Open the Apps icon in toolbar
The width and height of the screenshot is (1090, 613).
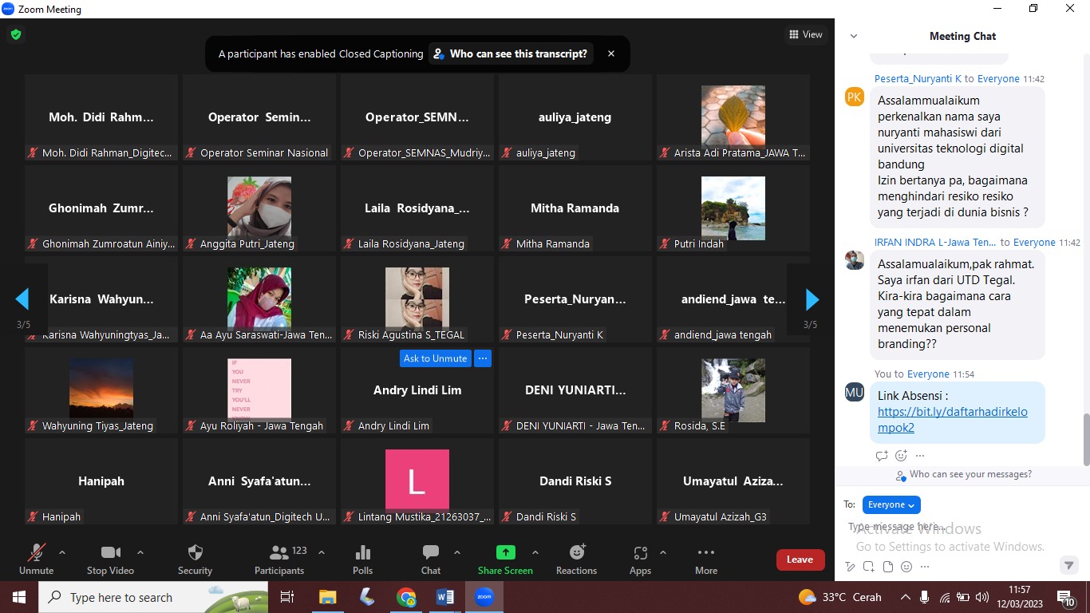coord(640,553)
